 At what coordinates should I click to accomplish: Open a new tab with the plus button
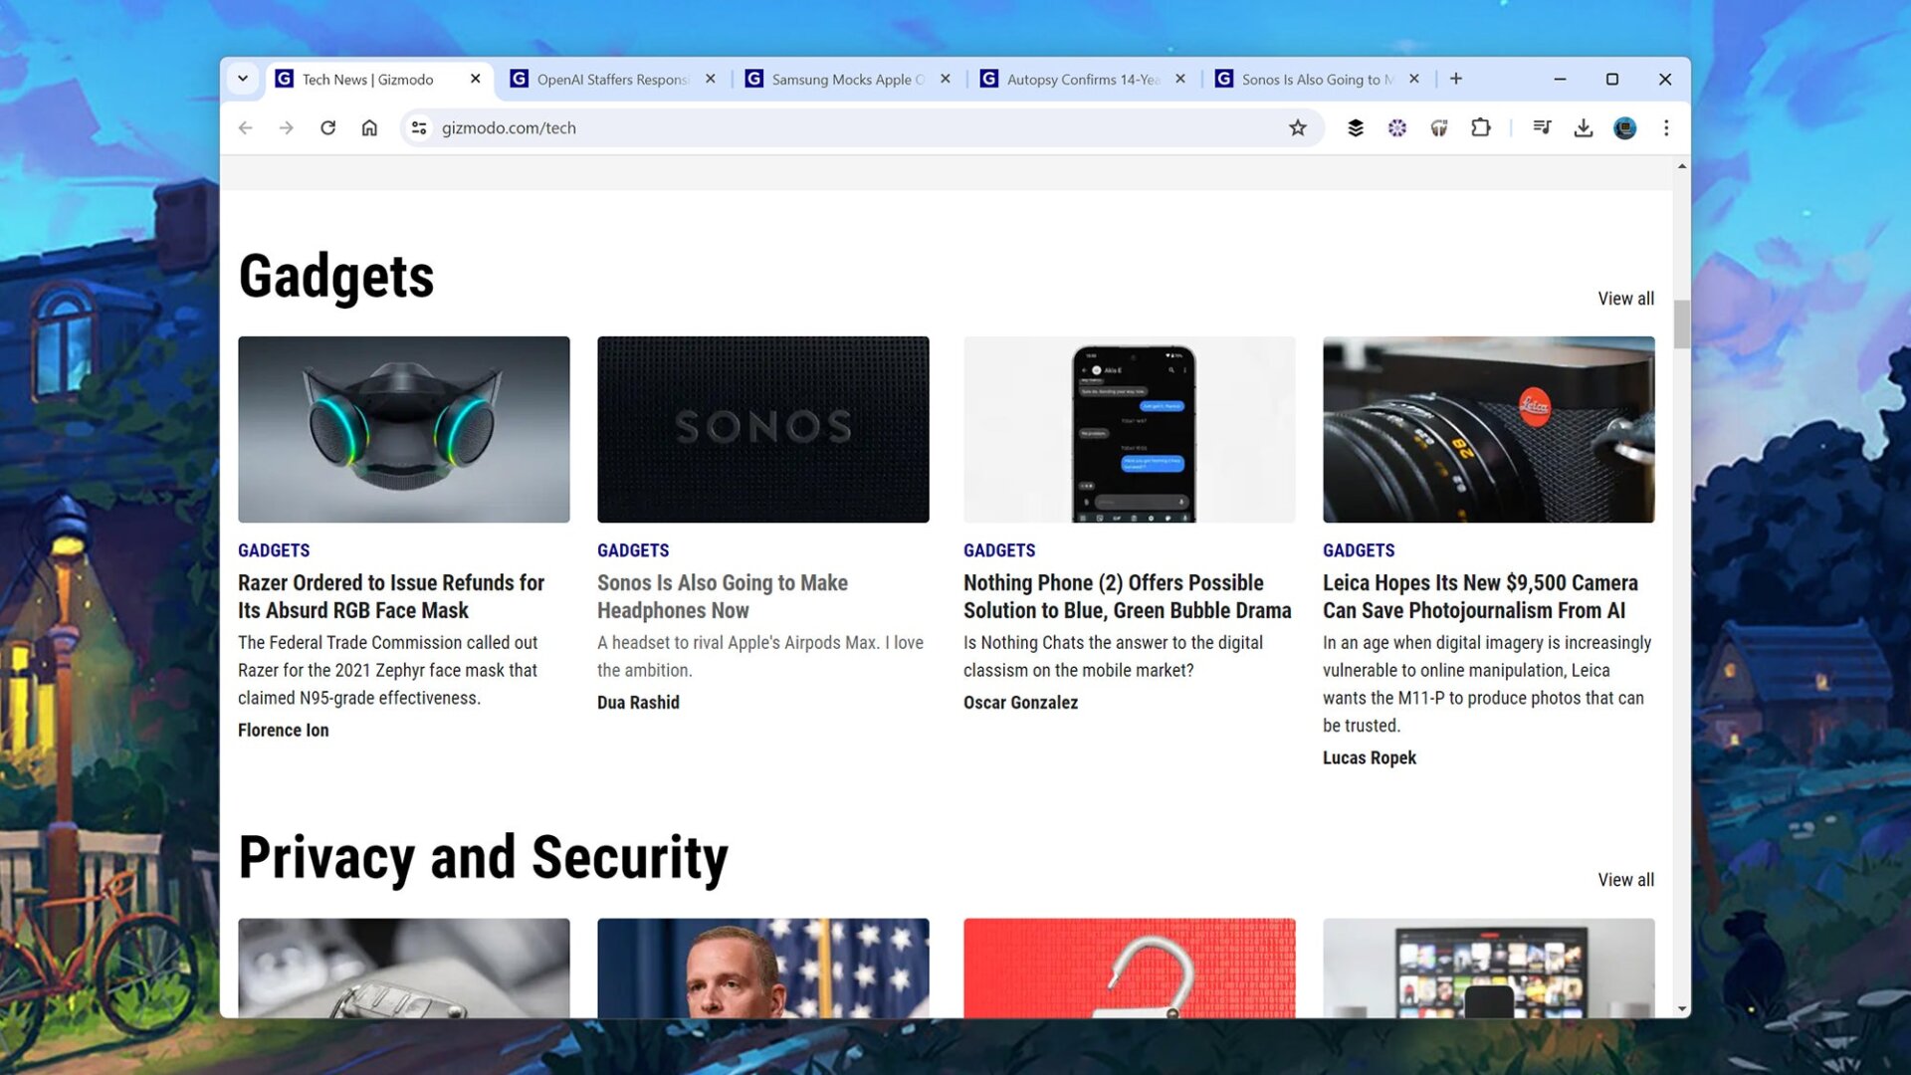(1456, 79)
